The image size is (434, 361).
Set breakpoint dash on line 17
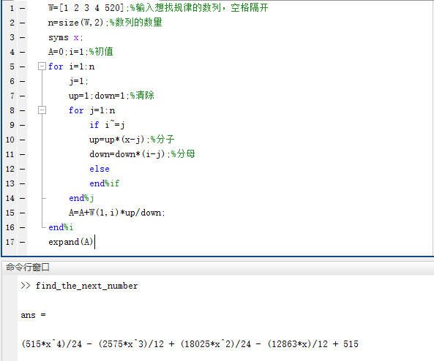pos(23,242)
